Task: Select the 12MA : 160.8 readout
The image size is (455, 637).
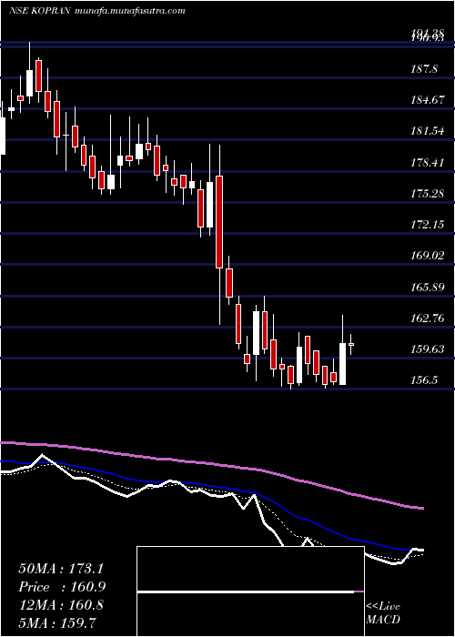Action: (x=61, y=606)
